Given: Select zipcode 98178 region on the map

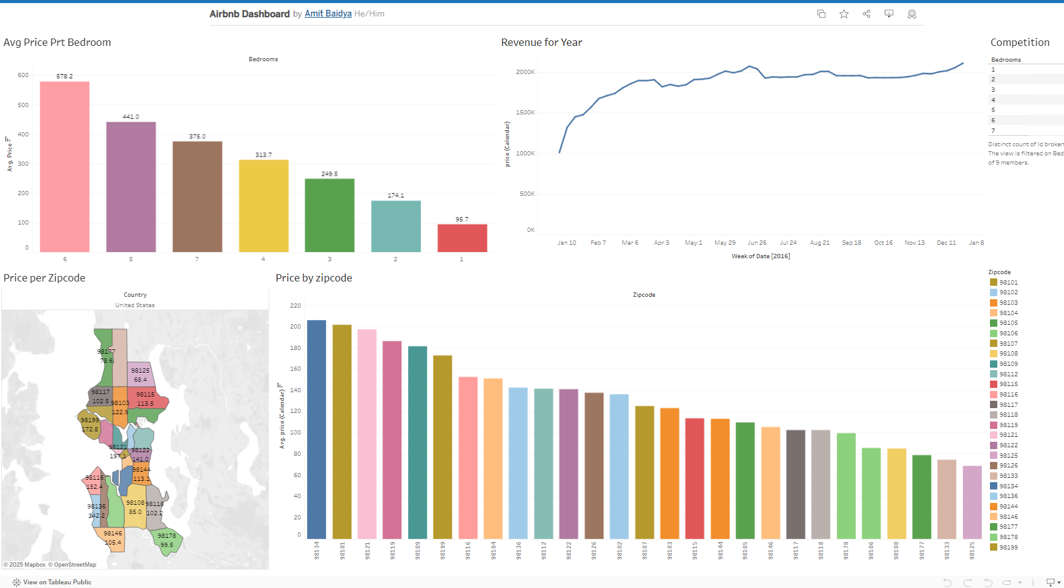Looking at the screenshot, I should click(x=166, y=542).
